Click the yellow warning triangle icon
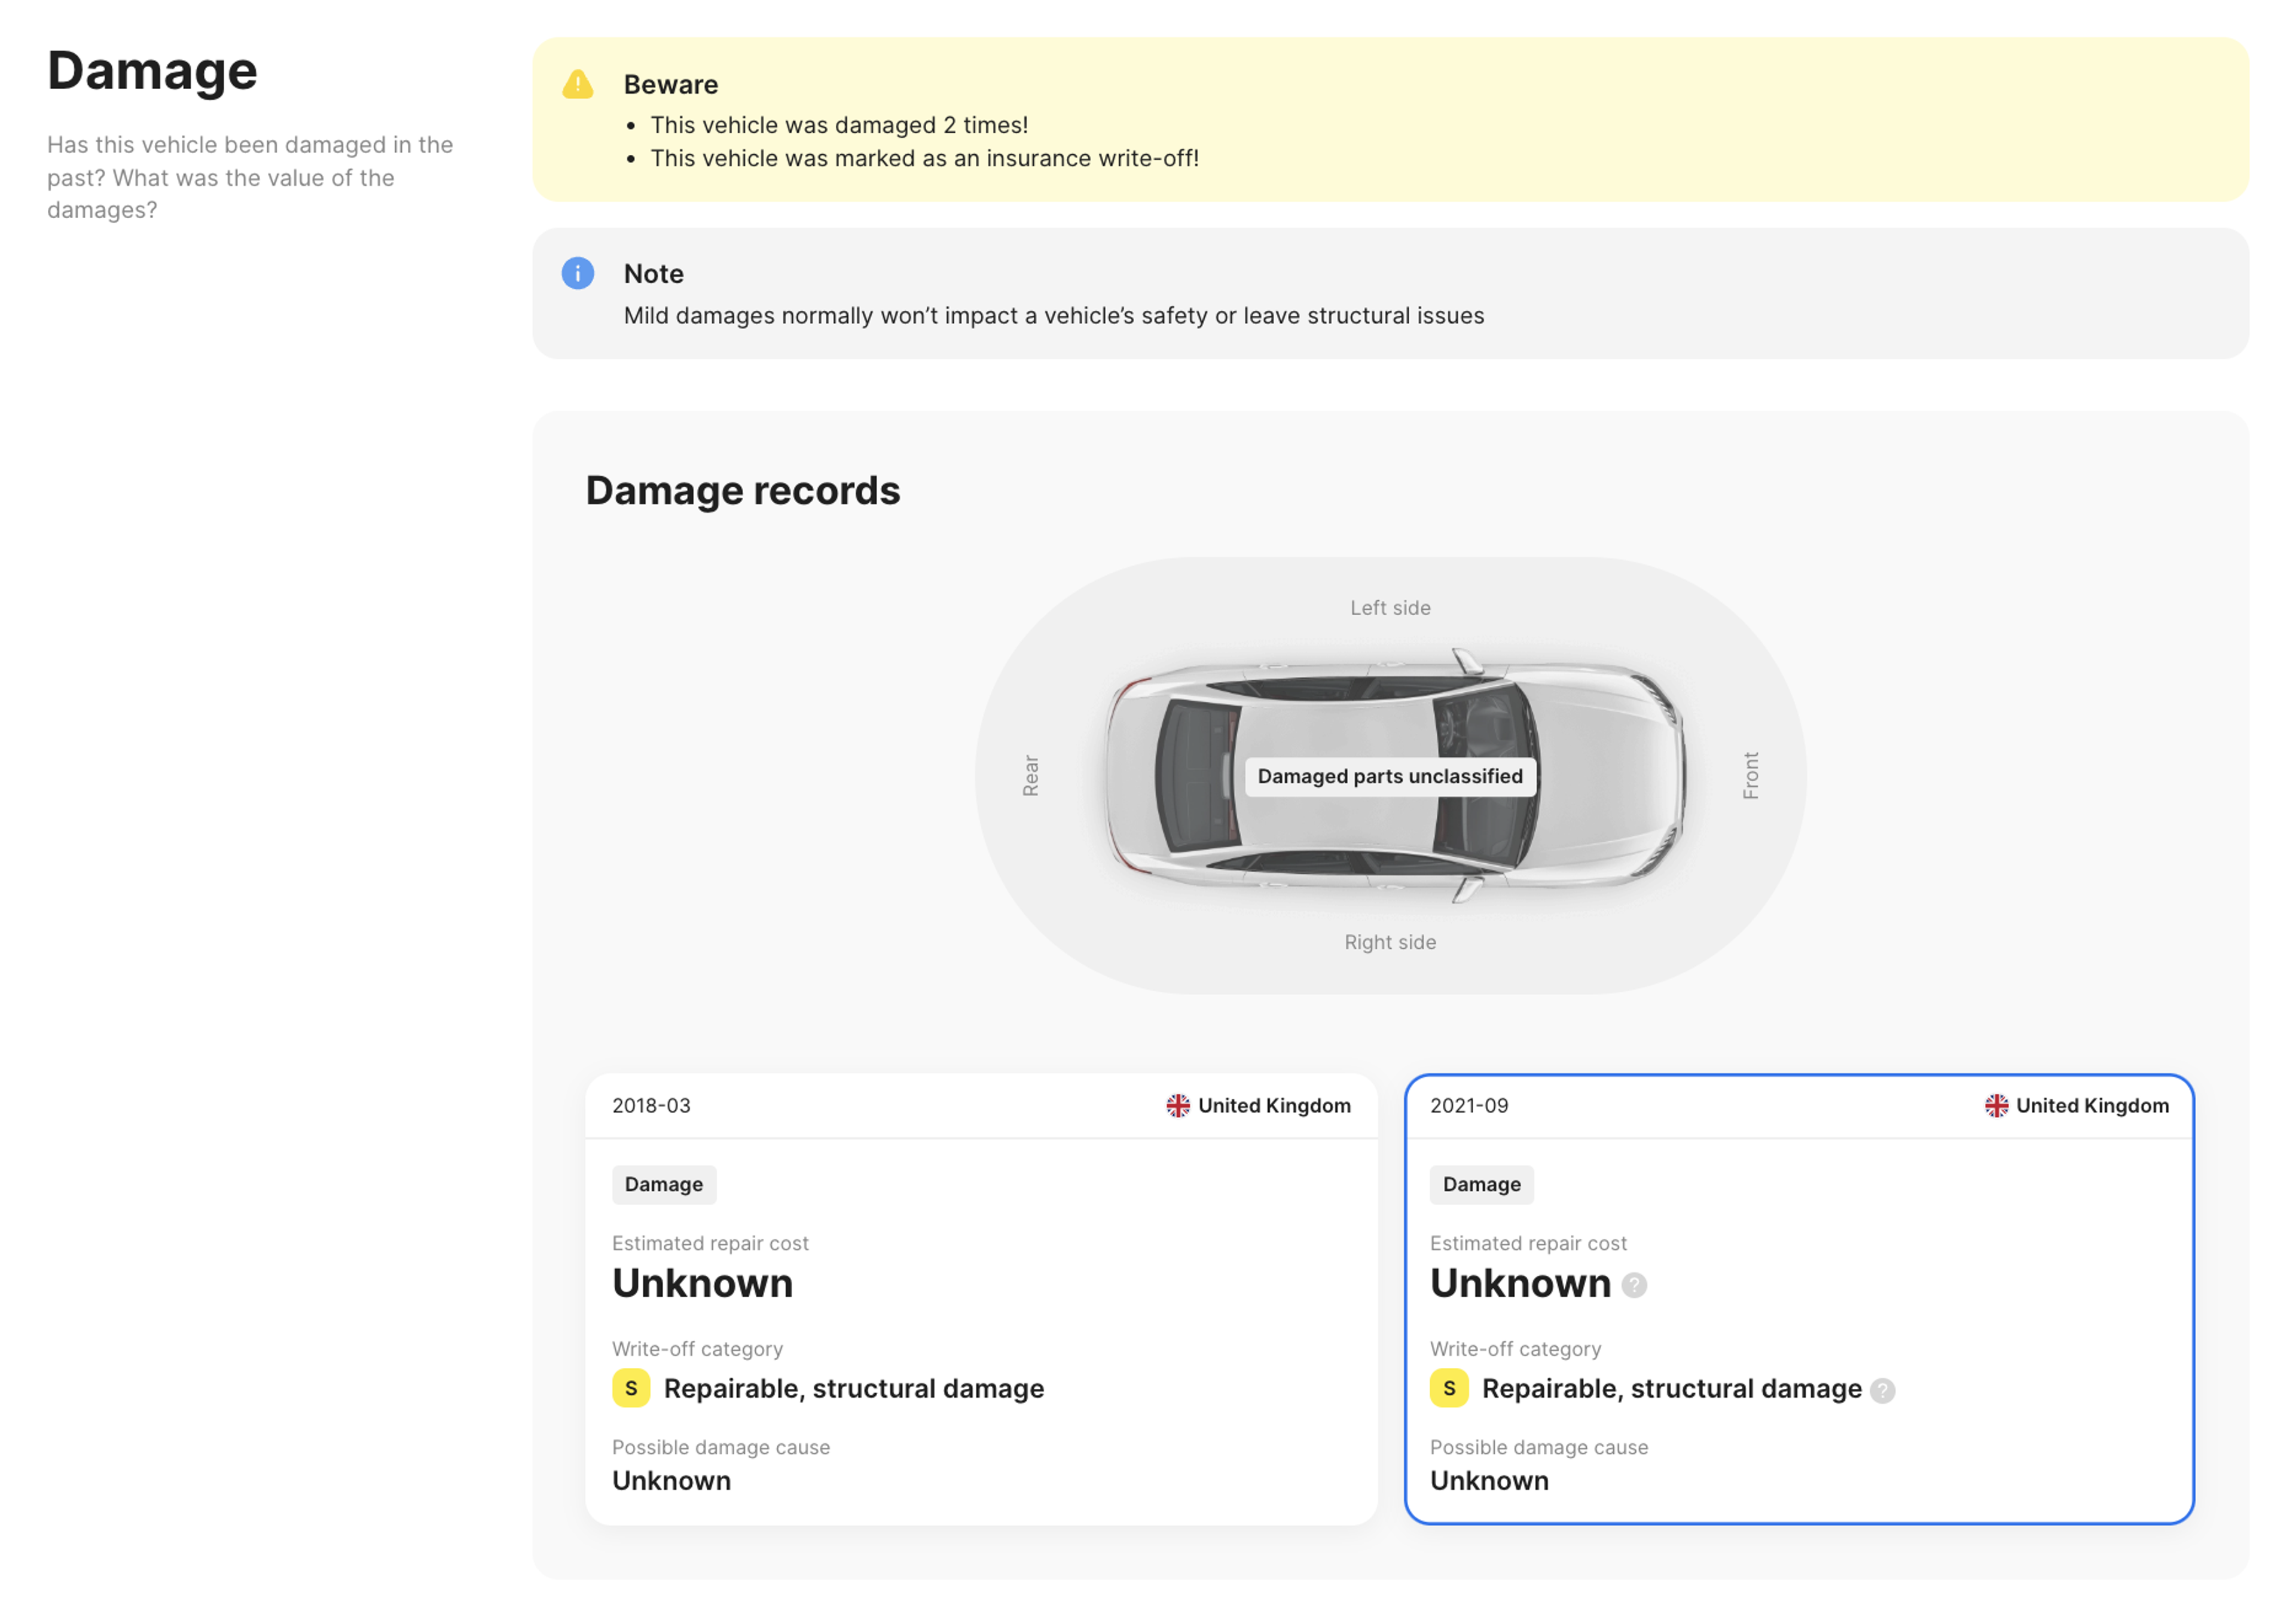 click(x=578, y=84)
